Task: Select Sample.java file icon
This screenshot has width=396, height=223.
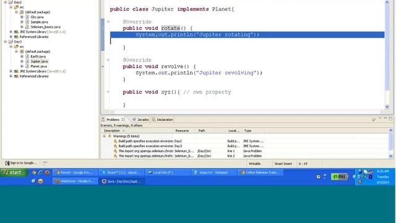Action: (x=27, y=22)
